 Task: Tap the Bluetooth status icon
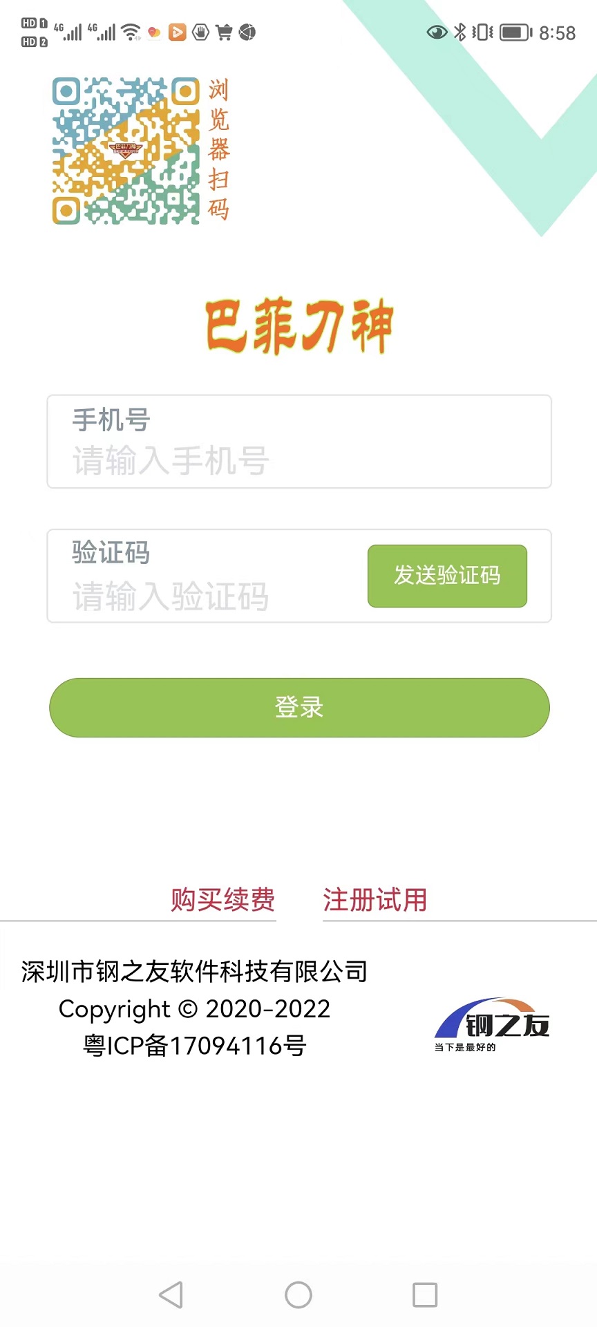(459, 32)
